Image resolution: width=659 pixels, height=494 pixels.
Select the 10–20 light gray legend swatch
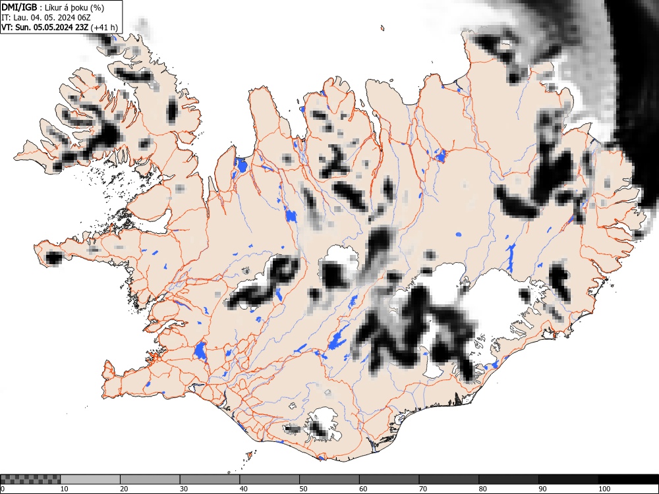click(x=90, y=480)
